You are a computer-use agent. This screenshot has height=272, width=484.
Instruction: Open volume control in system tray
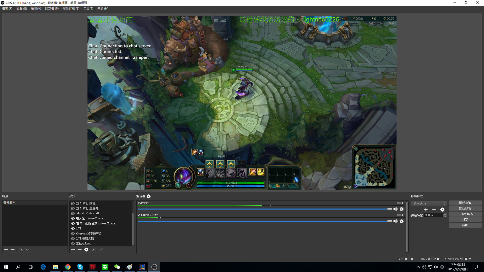click(x=436, y=267)
